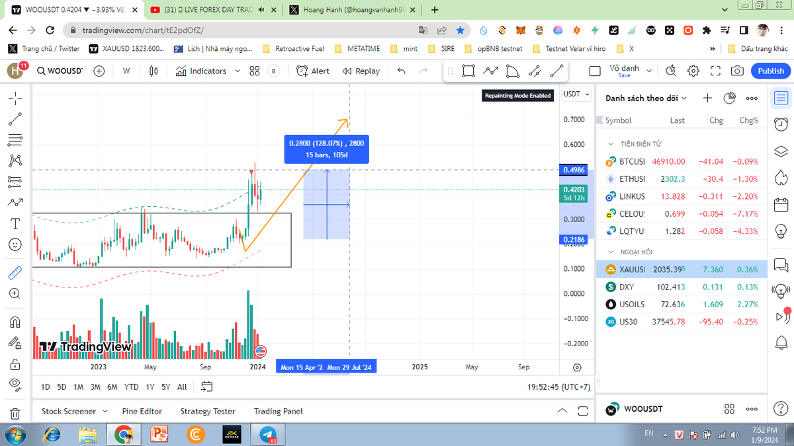Screen dimensions: 794x446
Task: Open chart settings gear icon
Action: (x=693, y=71)
